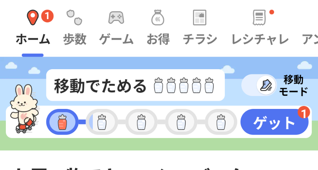This screenshot has width=318, height=170.
Task: Tap the 移動でためる banner
Action: [x=136, y=85]
